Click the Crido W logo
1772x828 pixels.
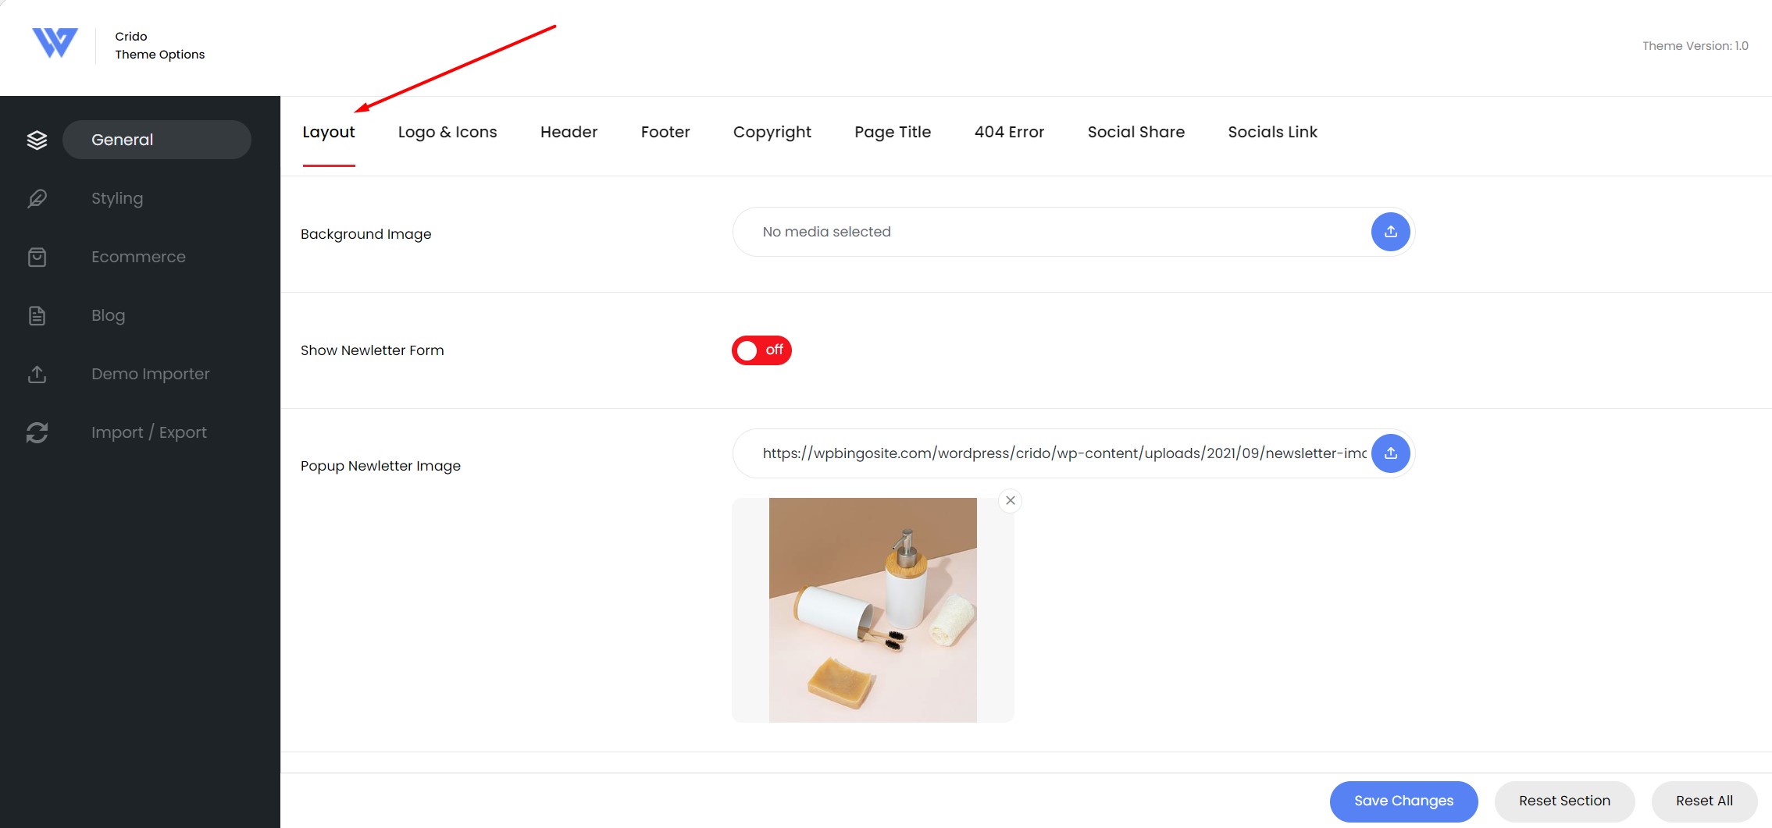pyautogui.click(x=55, y=44)
